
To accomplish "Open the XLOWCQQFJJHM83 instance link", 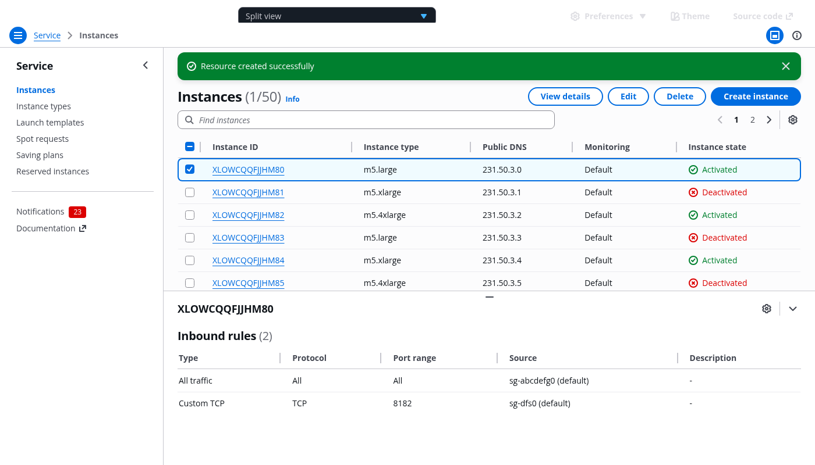I will pos(248,238).
